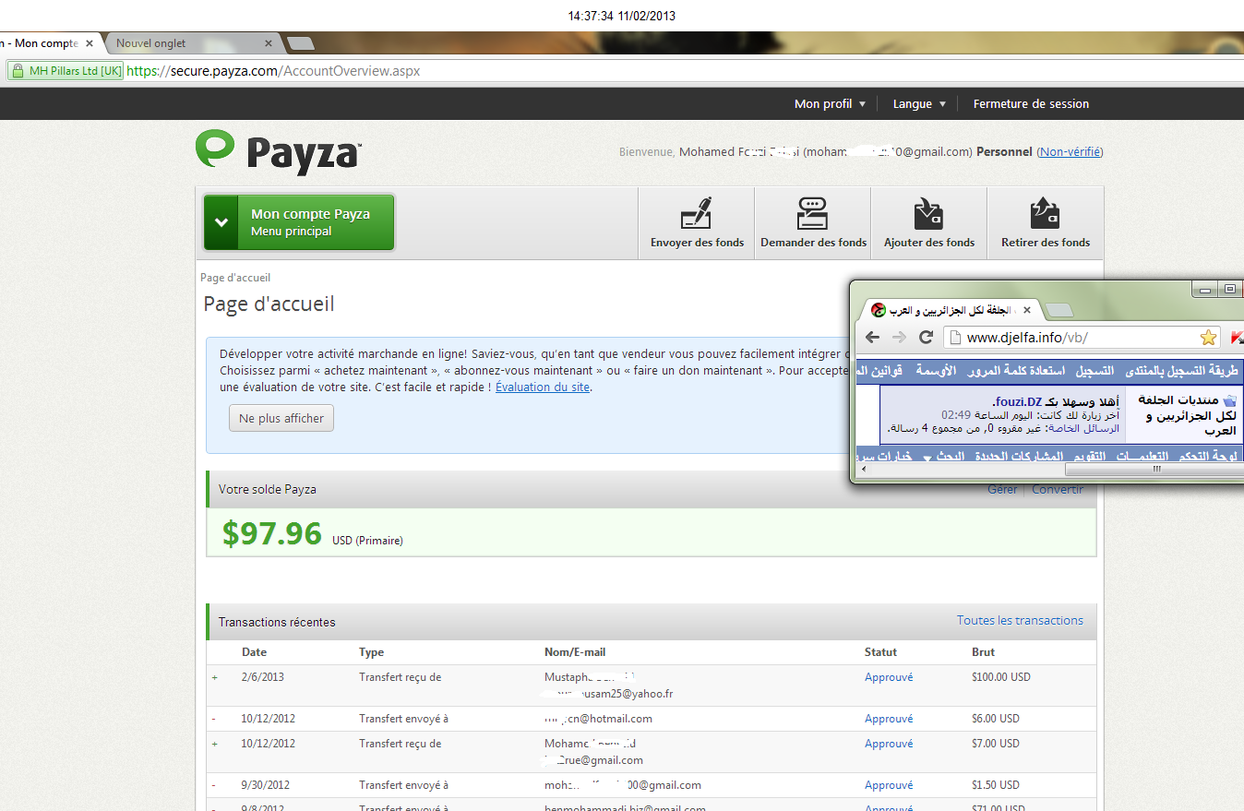Click Approuvé status for $6.00 transaction
This screenshot has height=811, width=1244.
click(889, 719)
